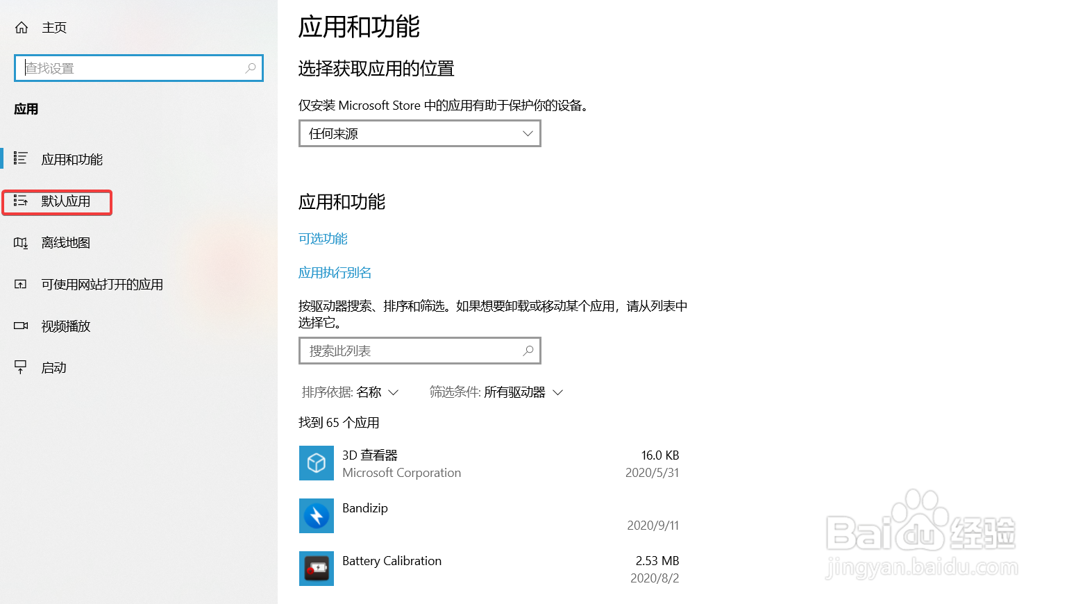Click inside the 搜索此列表 search box
Screen dimensions: 1076x604
coord(410,351)
